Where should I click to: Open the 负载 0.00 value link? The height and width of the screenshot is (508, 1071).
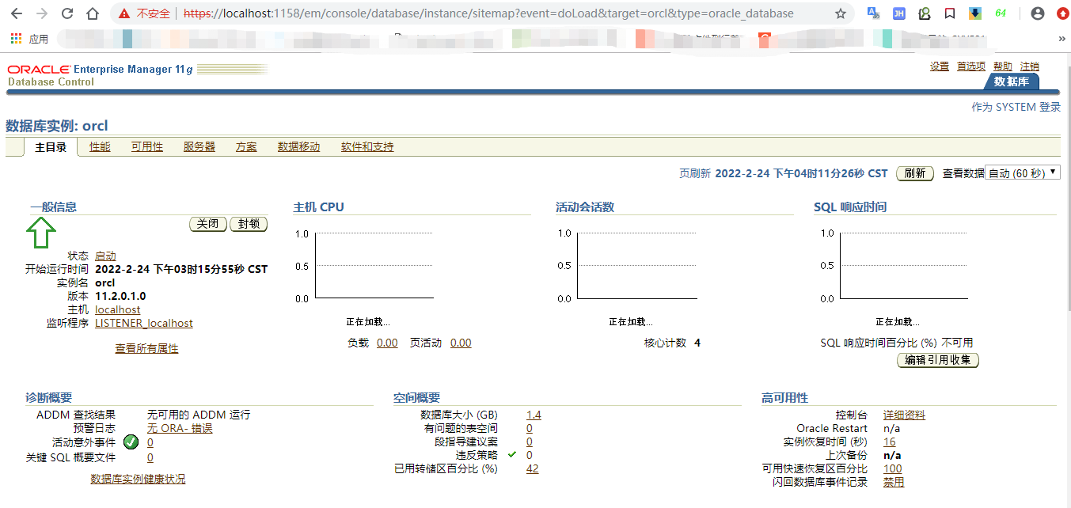point(387,343)
